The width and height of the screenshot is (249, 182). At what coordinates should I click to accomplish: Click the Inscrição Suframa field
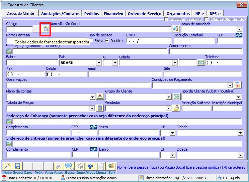tap(196, 108)
